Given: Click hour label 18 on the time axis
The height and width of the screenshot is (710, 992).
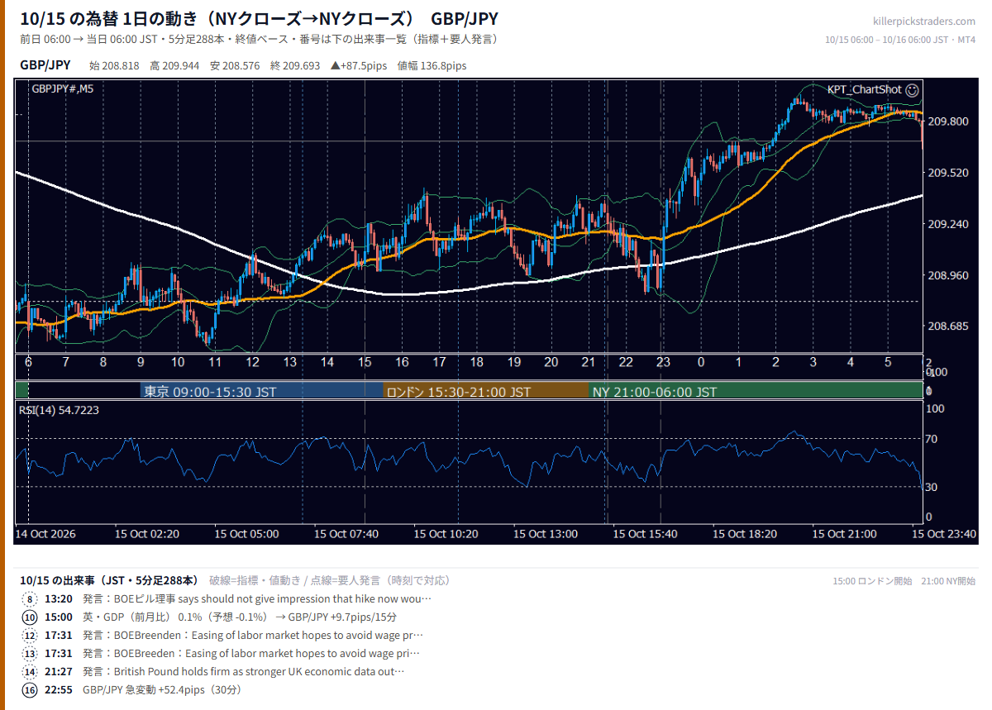Looking at the screenshot, I should (477, 362).
